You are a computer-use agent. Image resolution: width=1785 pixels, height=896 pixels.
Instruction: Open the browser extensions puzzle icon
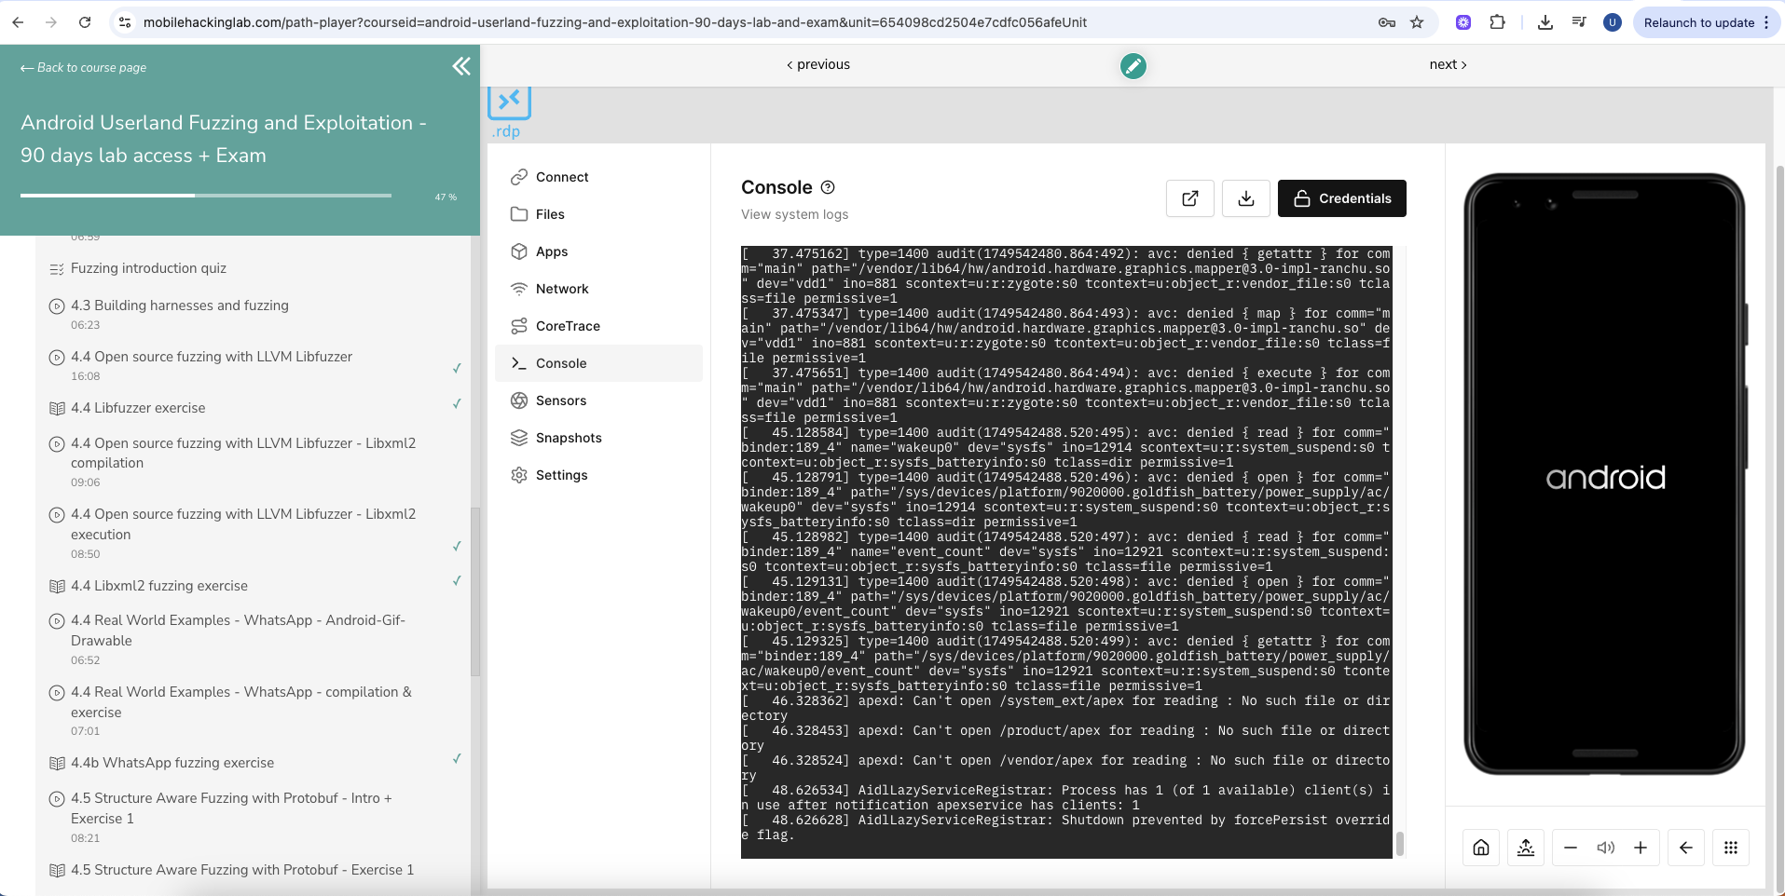click(x=1498, y=22)
